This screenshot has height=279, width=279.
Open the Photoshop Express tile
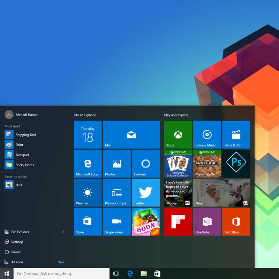pyautogui.click(x=236, y=164)
